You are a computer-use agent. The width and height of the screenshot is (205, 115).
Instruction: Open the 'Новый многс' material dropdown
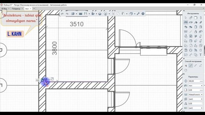point(196,95)
